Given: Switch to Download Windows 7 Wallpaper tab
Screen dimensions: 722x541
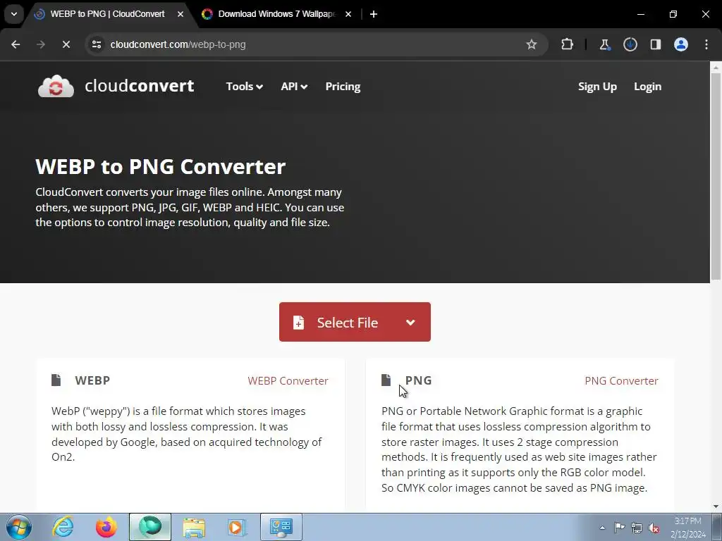Looking at the screenshot, I should (276, 14).
